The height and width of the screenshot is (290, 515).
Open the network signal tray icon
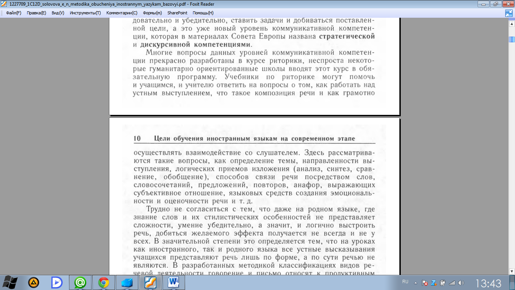point(452,282)
